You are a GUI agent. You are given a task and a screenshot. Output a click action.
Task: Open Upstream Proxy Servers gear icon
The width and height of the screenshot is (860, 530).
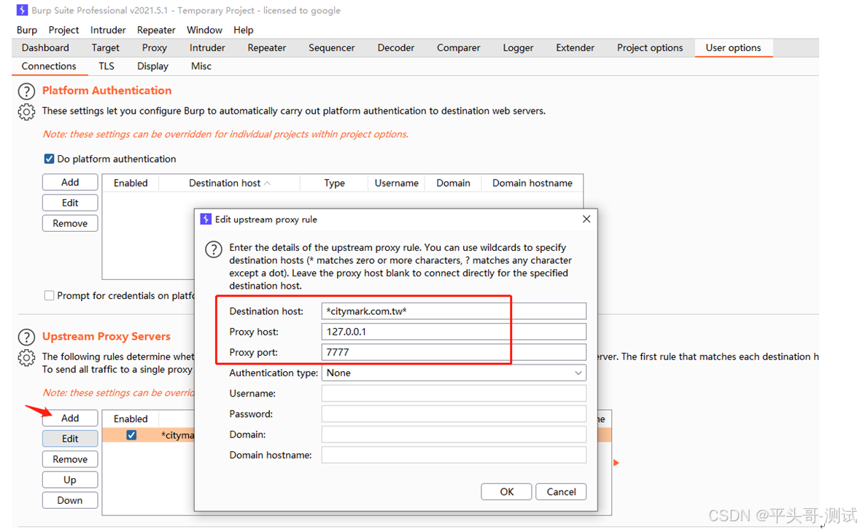pos(26,358)
